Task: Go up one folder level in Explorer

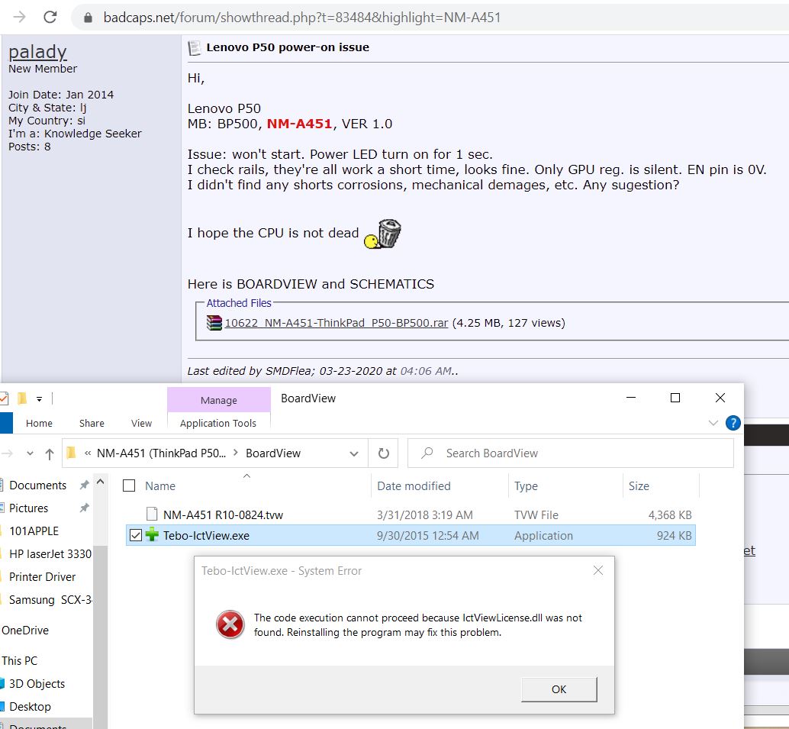Action: click(50, 453)
